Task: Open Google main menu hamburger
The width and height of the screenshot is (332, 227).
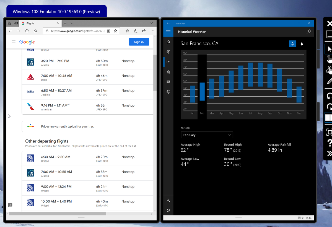Action: [x=13, y=42]
